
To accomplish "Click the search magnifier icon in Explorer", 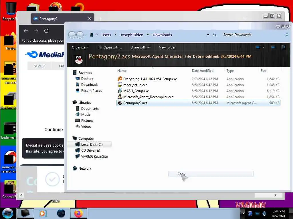I will pos(286,35).
